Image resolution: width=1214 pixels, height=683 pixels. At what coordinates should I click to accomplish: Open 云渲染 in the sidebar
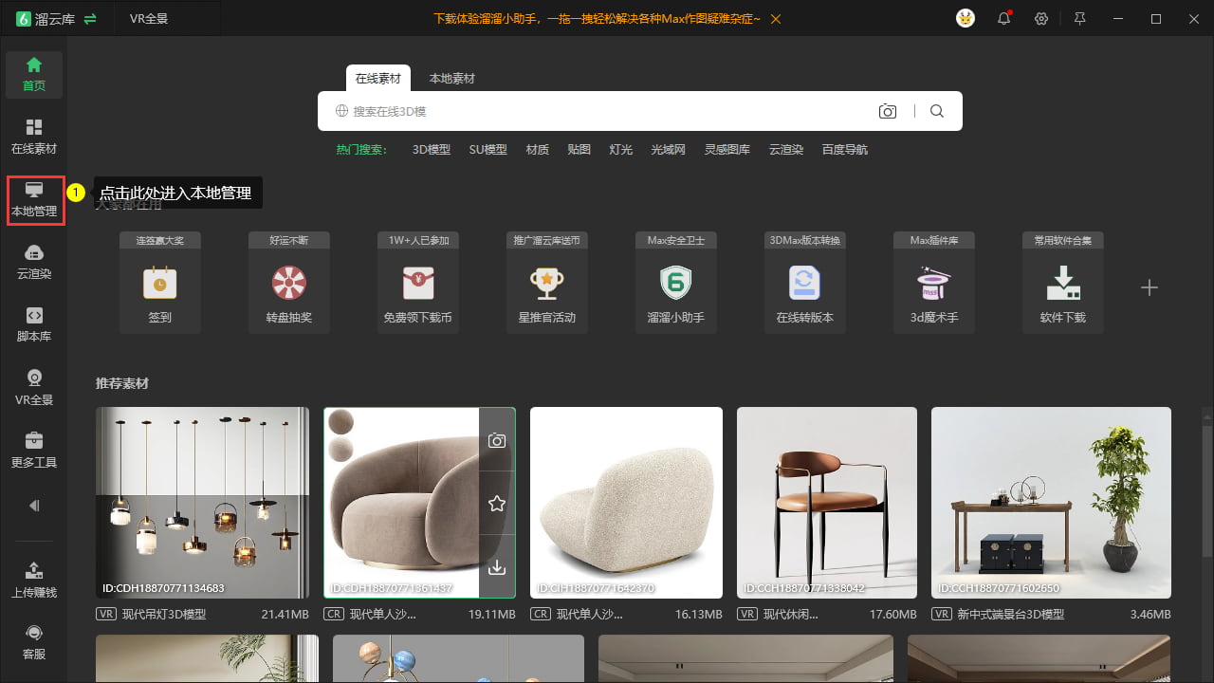(x=34, y=263)
